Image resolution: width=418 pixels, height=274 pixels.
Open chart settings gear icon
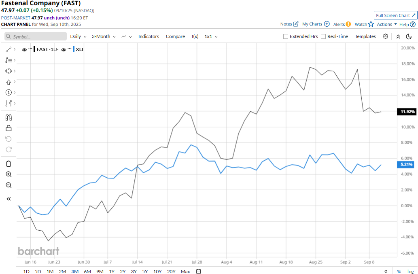(385, 36)
